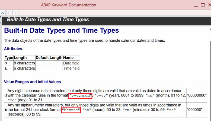The height and width of the screenshot is (121, 211).
Task: Go back with the left arrow
Action: pos(9,13)
